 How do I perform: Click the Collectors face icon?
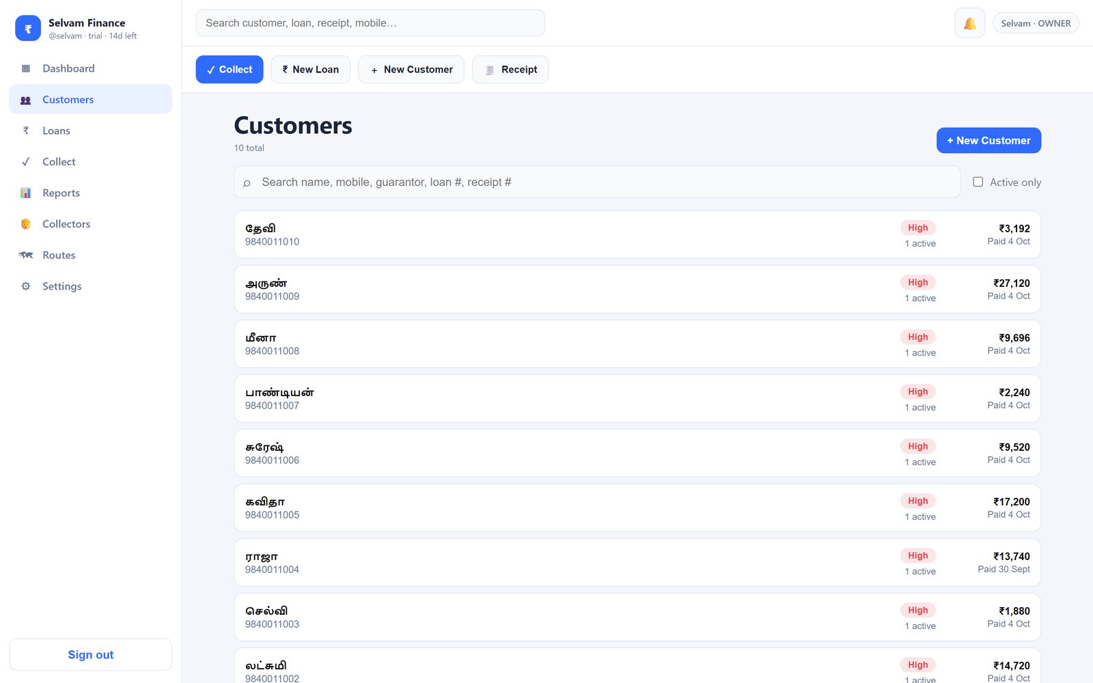click(x=26, y=224)
